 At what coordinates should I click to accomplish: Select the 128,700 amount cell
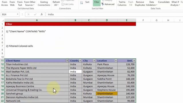pyautogui.click(x=127, y=64)
